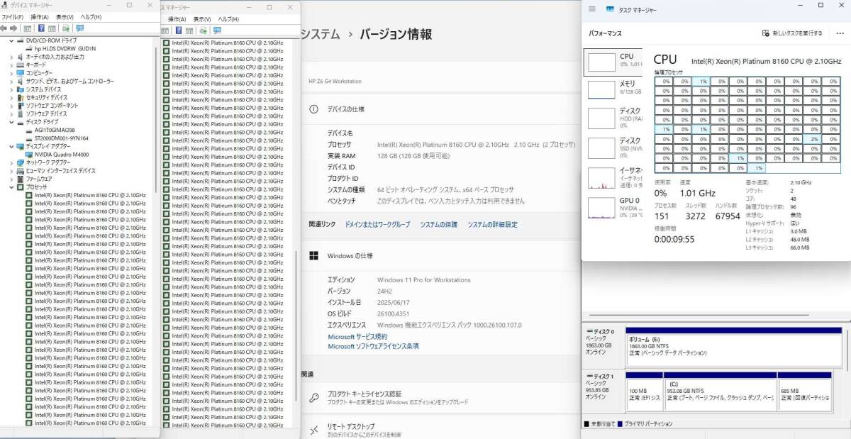Click the Back arrow in Device Manager toolbar
Image resolution: width=851 pixels, height=439 pixels.
(x=4, y=28)
